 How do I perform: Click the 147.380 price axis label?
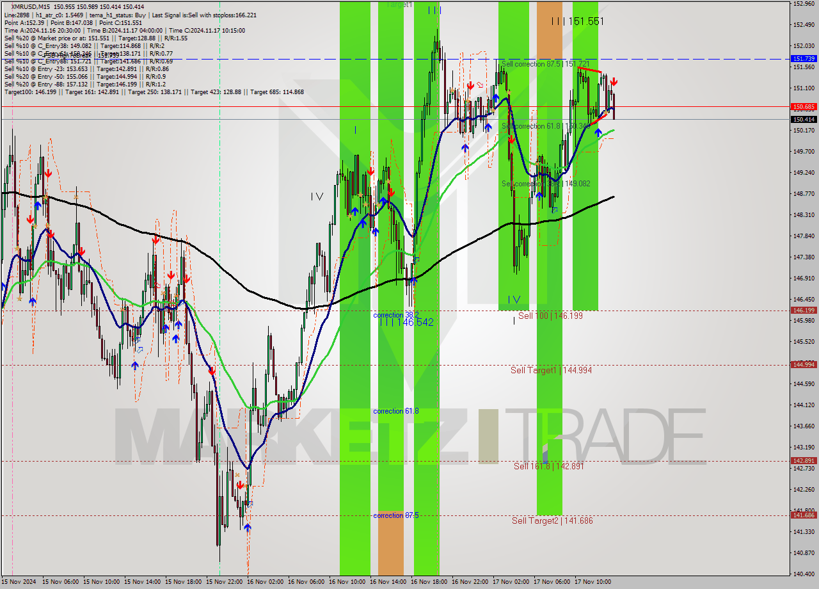click(x=804, y=257)
